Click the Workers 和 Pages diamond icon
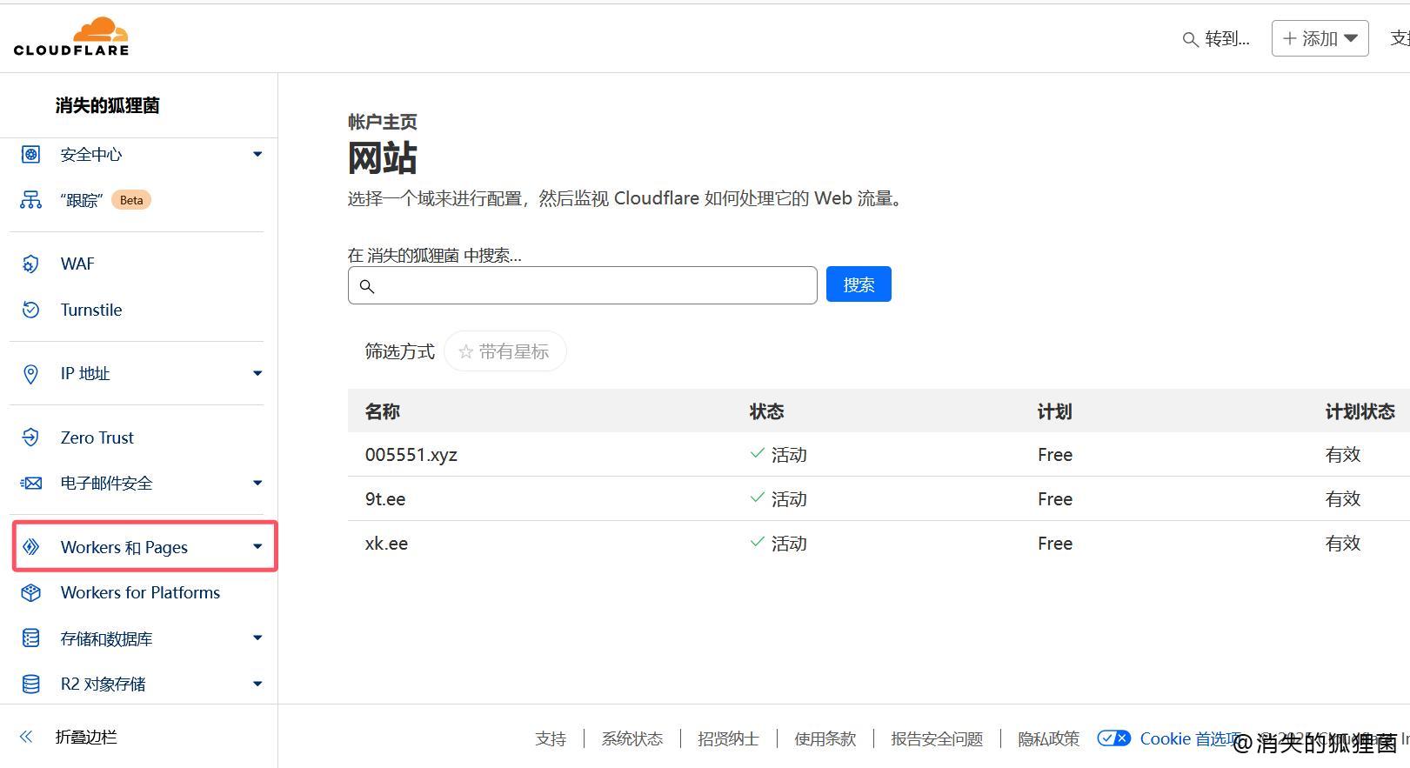This screenshot has height=768, width=1410. pos(30,546)
